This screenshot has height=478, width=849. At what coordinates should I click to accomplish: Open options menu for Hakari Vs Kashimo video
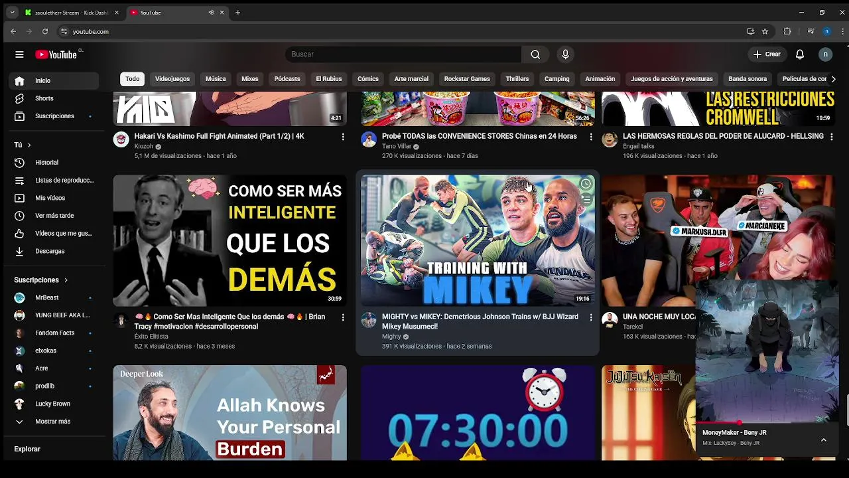point(343,137)
